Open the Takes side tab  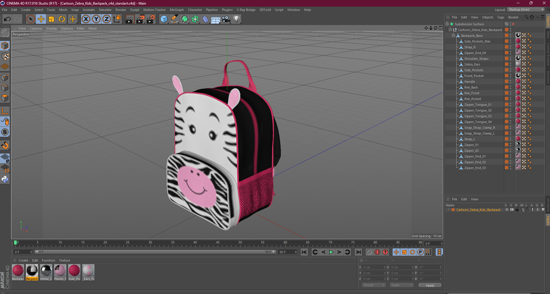pyautogui.click(x=548, y=35)
